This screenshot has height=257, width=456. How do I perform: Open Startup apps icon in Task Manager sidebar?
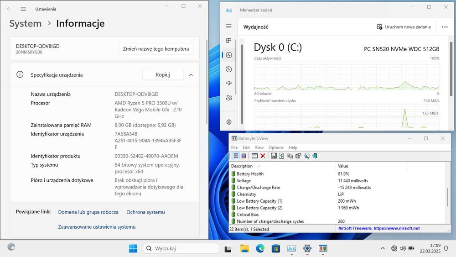click(229, 83)
